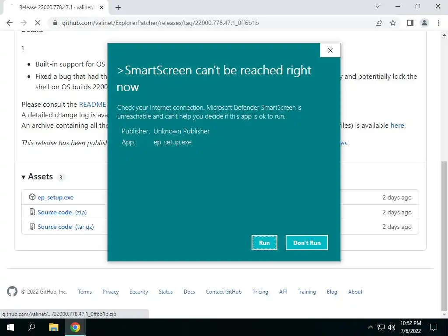Download the ep_setup.exe asset
This screenshot has width=448, height=336.
[x=56, y=197]
